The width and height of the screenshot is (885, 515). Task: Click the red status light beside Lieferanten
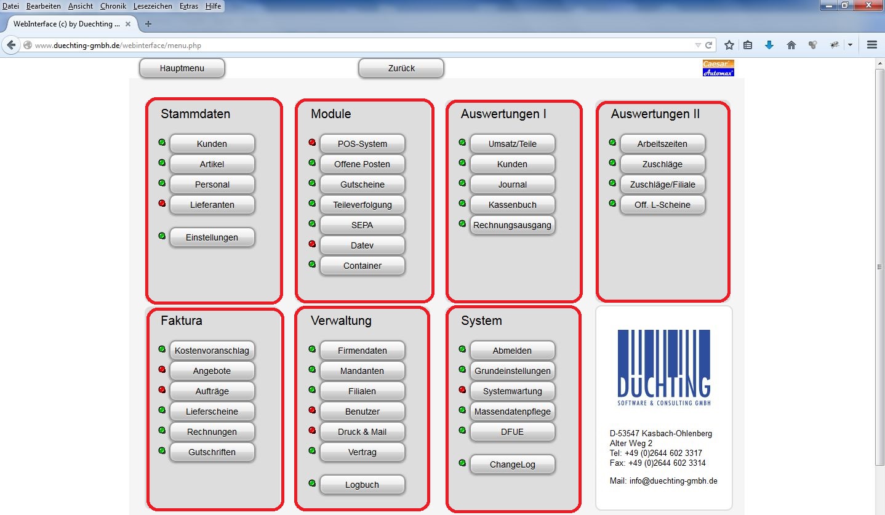tap(162, 203)
